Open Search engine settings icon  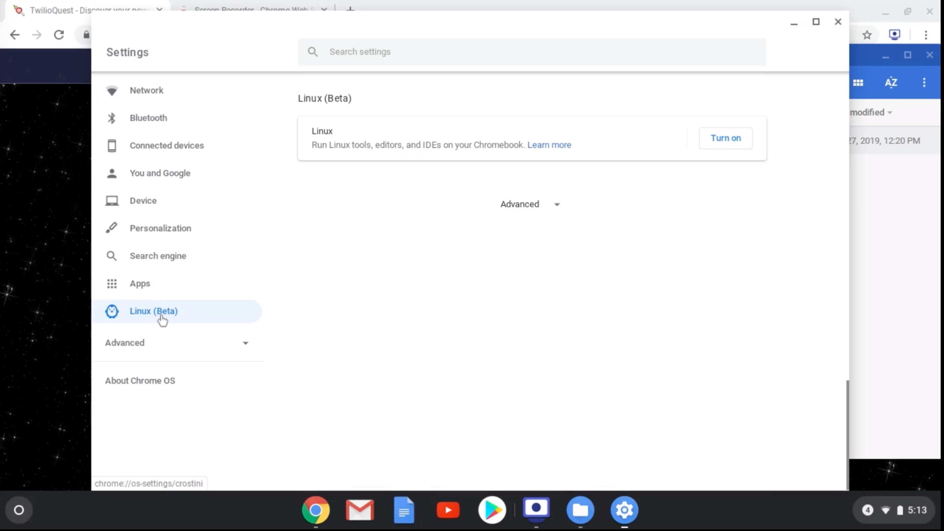pyautogui.click(x=112, y=255)
